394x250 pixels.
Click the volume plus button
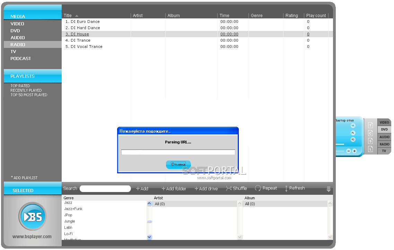coord(354,151)
